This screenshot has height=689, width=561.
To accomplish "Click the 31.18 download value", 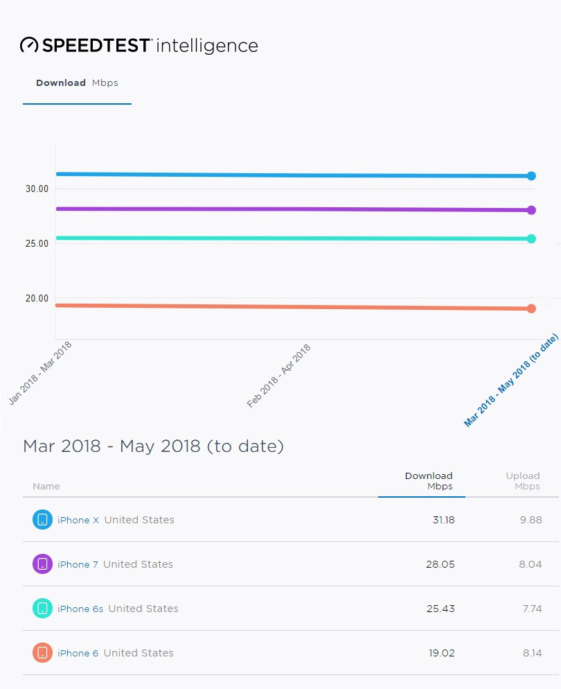I will 444,520.
